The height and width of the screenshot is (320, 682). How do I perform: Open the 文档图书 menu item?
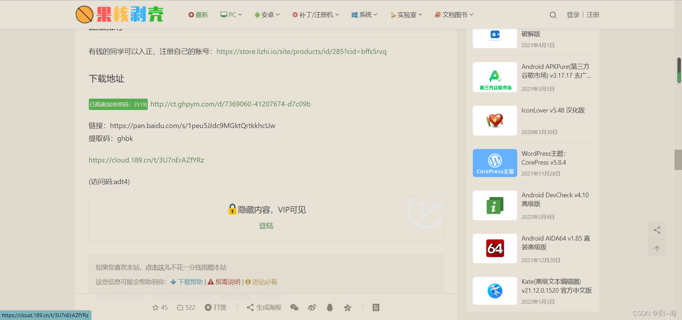pyautogui.click(x=453, y=15)
